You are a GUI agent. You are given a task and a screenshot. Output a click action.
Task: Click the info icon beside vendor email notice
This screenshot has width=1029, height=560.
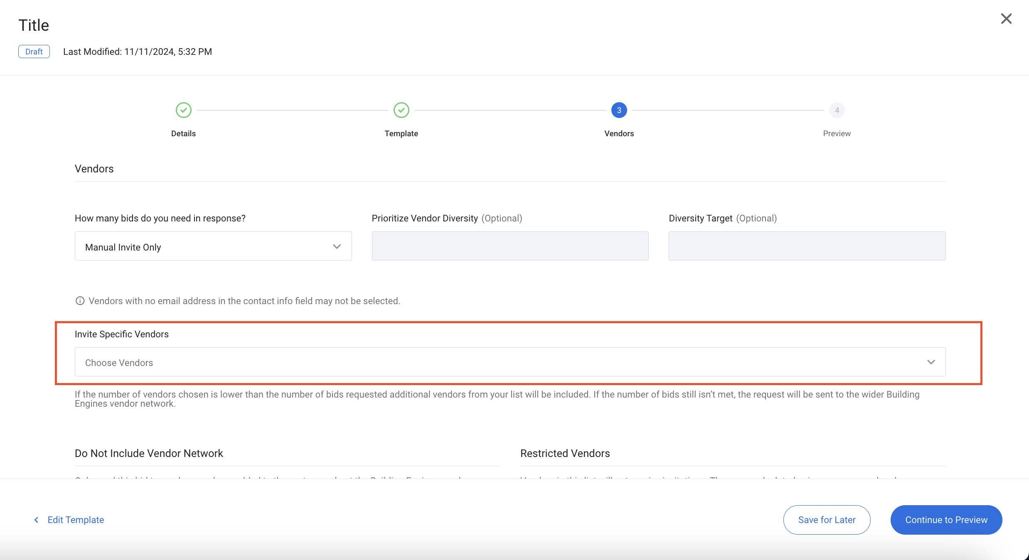80,301
